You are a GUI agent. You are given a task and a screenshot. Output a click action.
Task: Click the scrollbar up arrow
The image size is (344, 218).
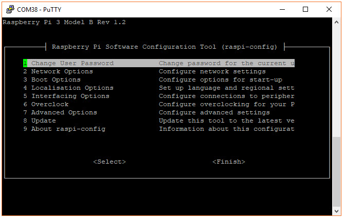[x=336, y=23]
